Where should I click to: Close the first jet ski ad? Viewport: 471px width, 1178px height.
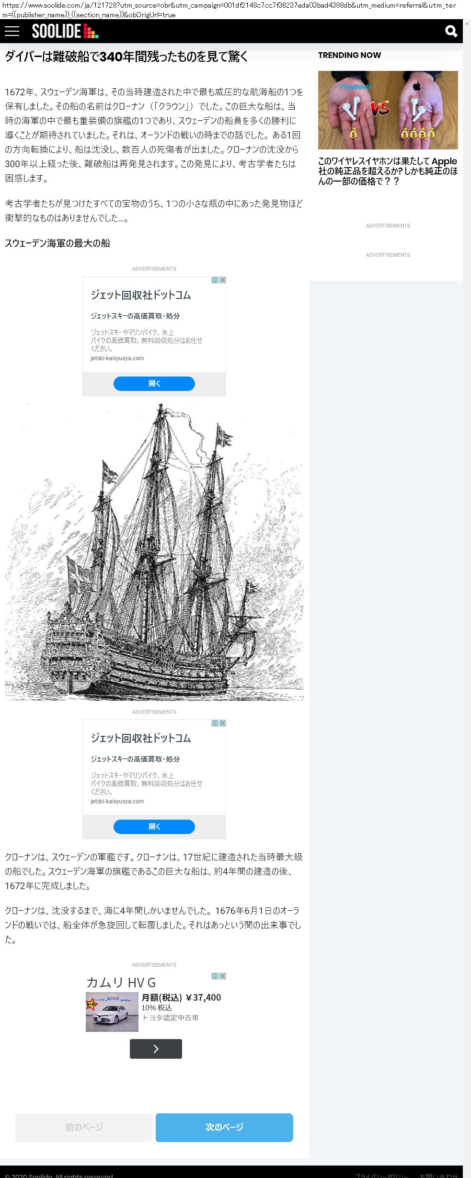(x=222, y=280)
